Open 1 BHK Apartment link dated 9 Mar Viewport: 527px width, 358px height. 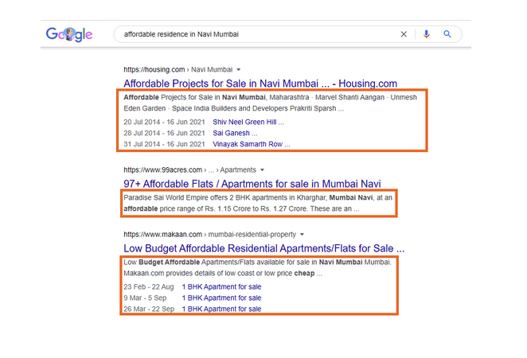221,298
